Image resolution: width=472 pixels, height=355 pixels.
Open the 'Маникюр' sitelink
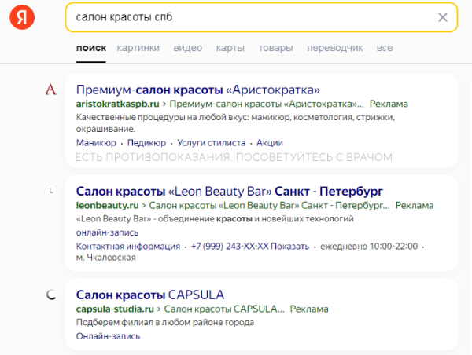click(x=96, y=142)
